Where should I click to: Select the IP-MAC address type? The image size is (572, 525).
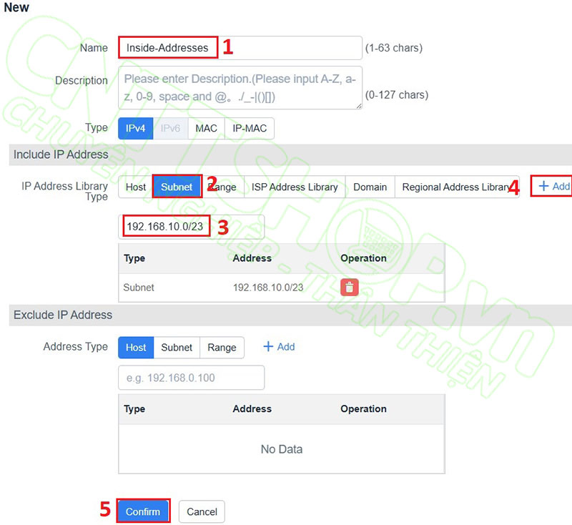[249, 128]
